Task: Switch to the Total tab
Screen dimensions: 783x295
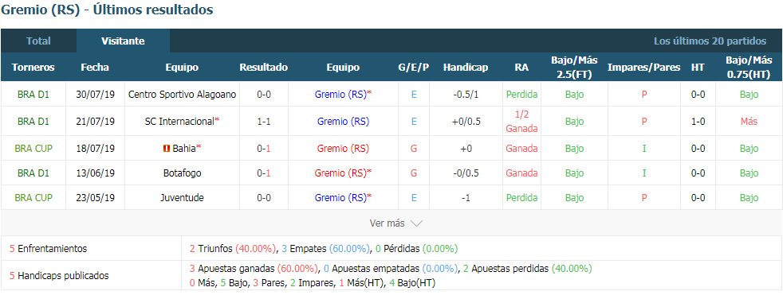Action: pyautogui.click(x=38, y=41)
